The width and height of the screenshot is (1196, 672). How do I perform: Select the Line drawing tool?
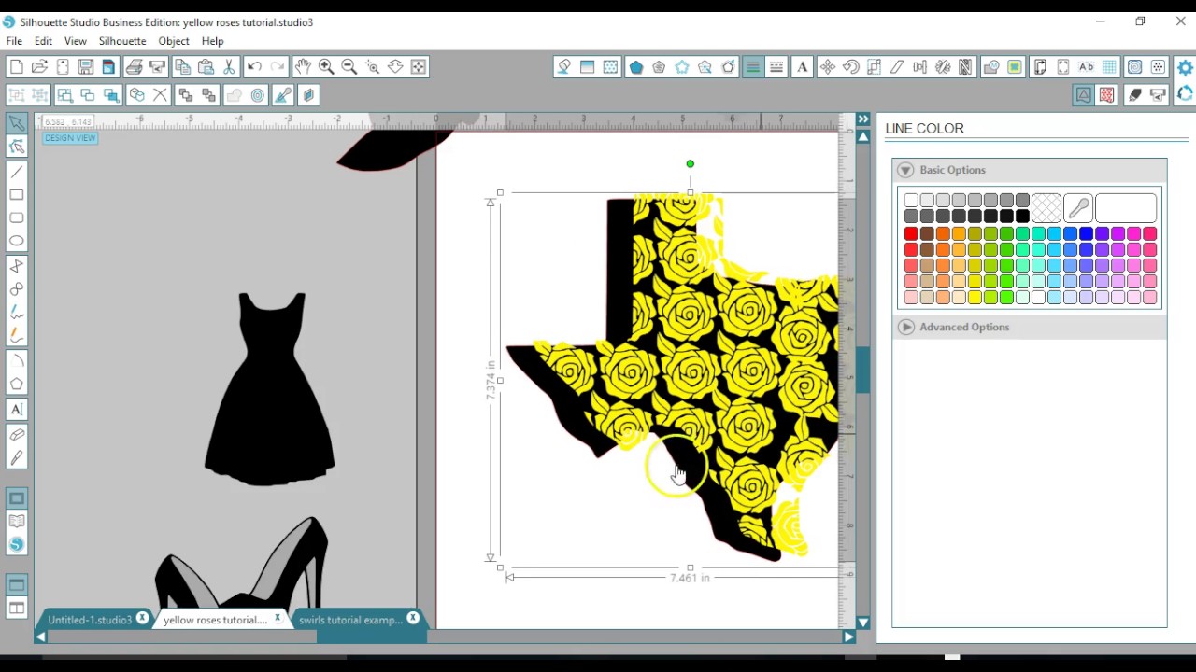point(17,172)
